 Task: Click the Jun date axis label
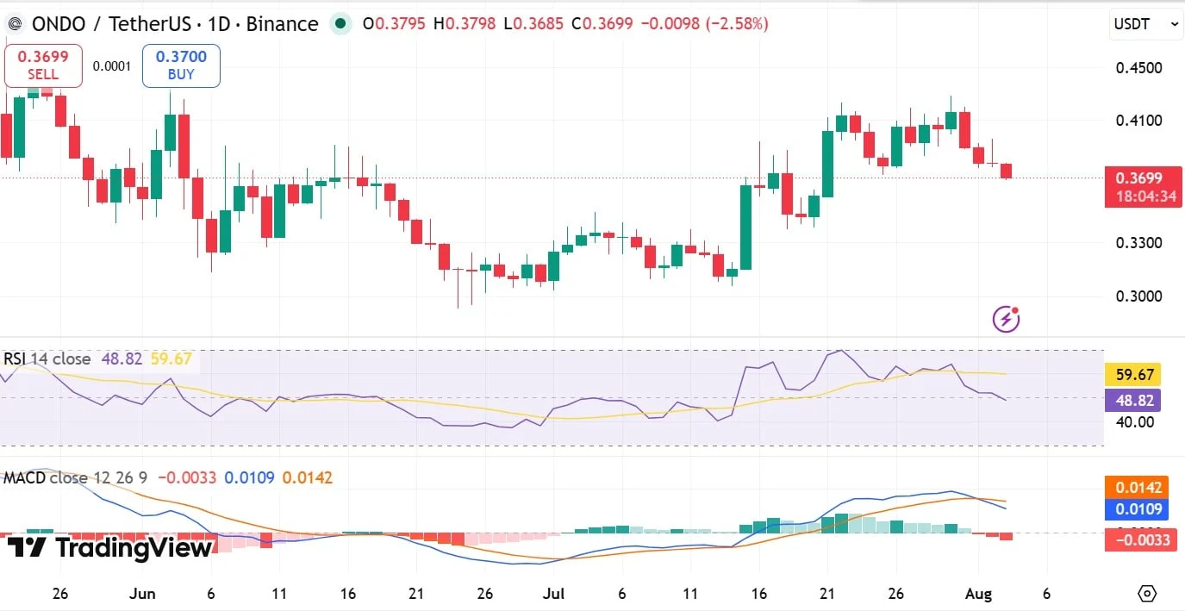[x=143, y=594]
